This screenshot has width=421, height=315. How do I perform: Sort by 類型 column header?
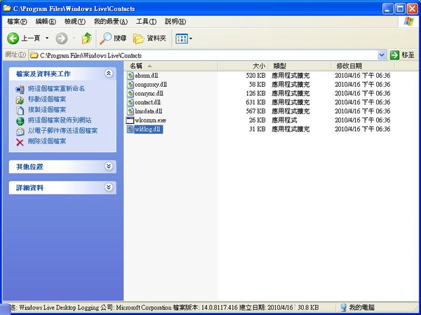pyautogui.click(x=300, y=66)
